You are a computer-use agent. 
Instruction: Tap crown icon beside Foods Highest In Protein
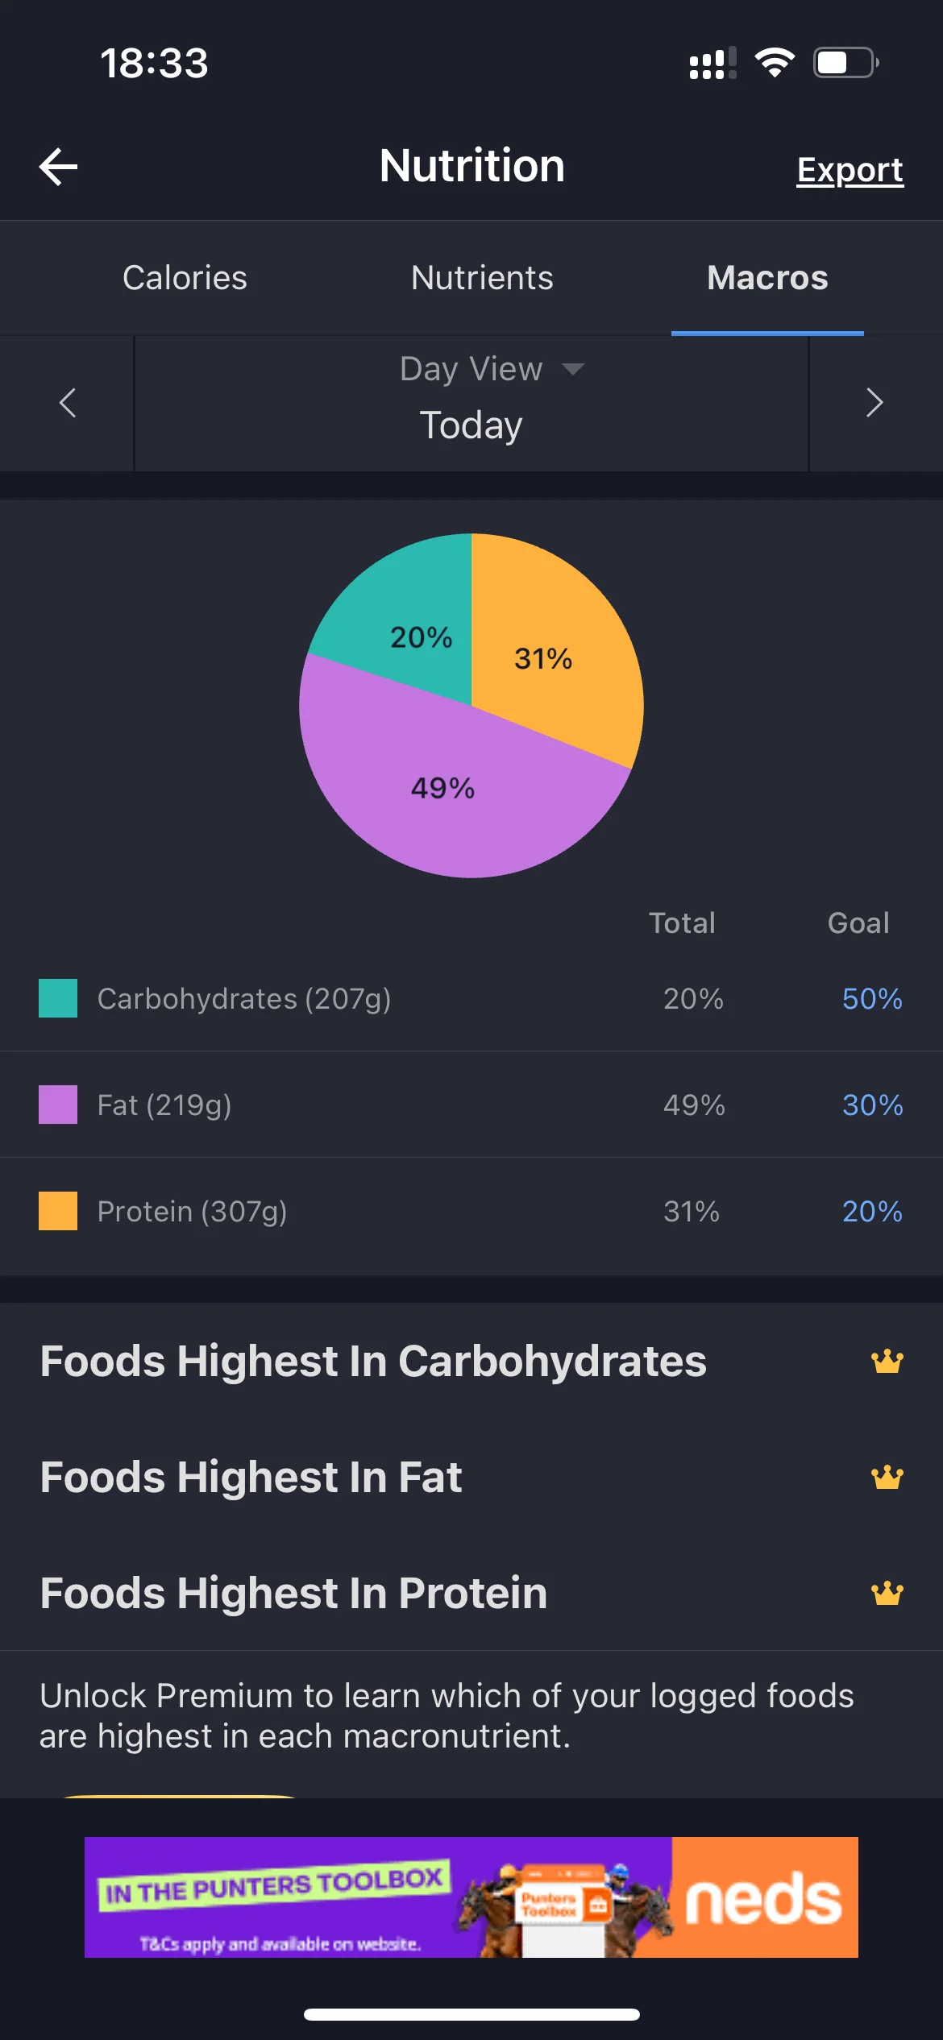(x=887, y=1594)
